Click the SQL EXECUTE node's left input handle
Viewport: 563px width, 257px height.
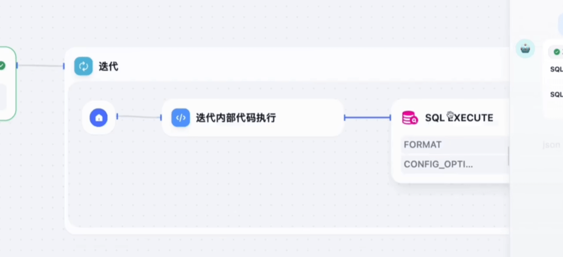click(x=390, y=117)
